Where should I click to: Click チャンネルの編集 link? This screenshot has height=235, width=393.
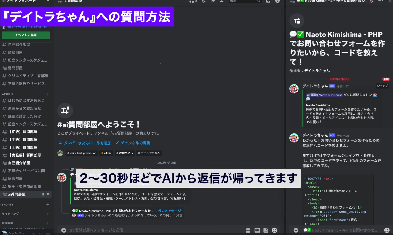pos(133,143)
